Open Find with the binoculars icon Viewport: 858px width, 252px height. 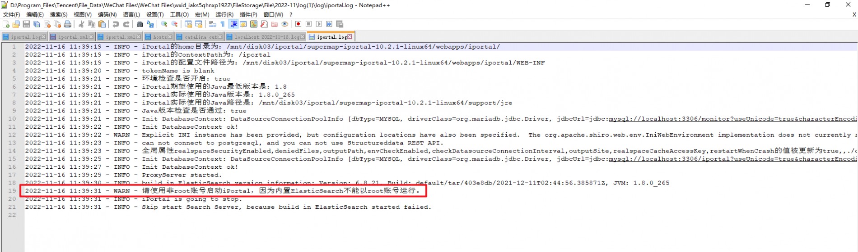pos(140,24)
